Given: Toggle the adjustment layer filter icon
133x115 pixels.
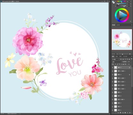Looking at the screenshot, I should click(x=123, y=59).
